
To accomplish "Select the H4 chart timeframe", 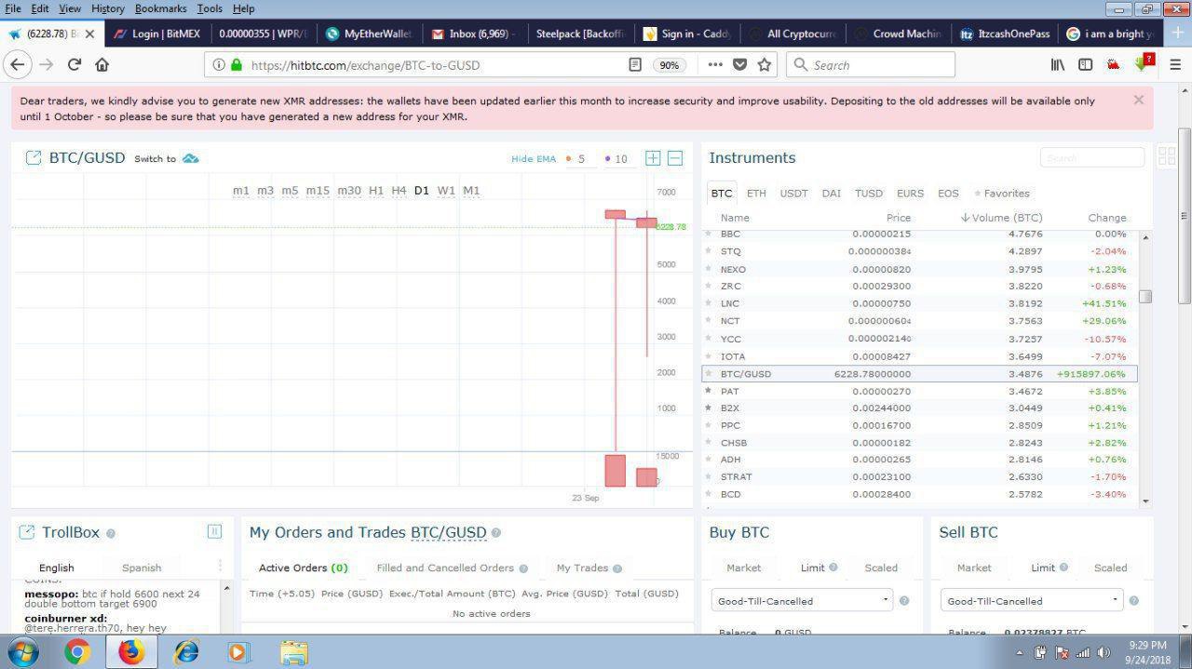I will click(x=399, y=191).
